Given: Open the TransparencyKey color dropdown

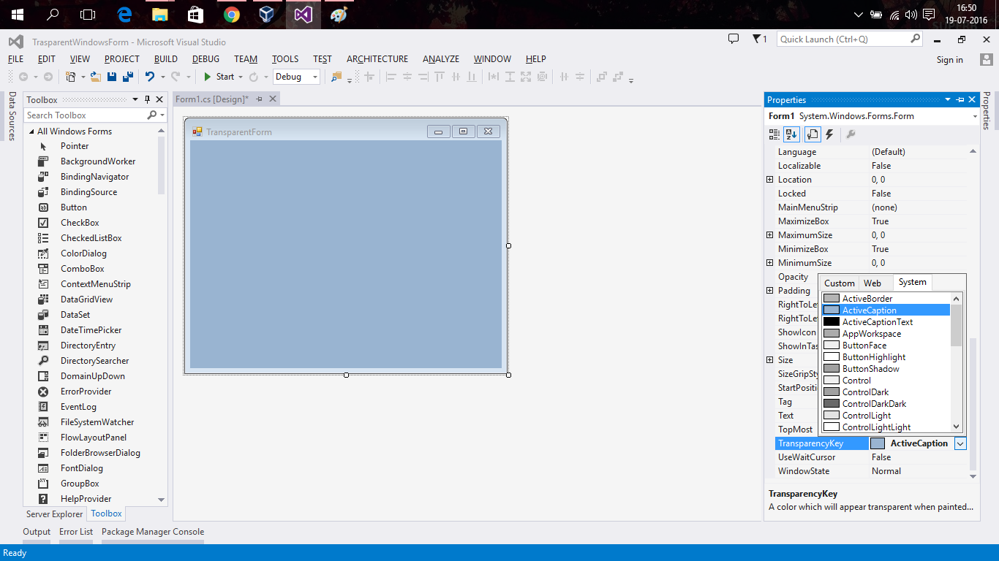Looking at the screenshot, I should (960, 443).
